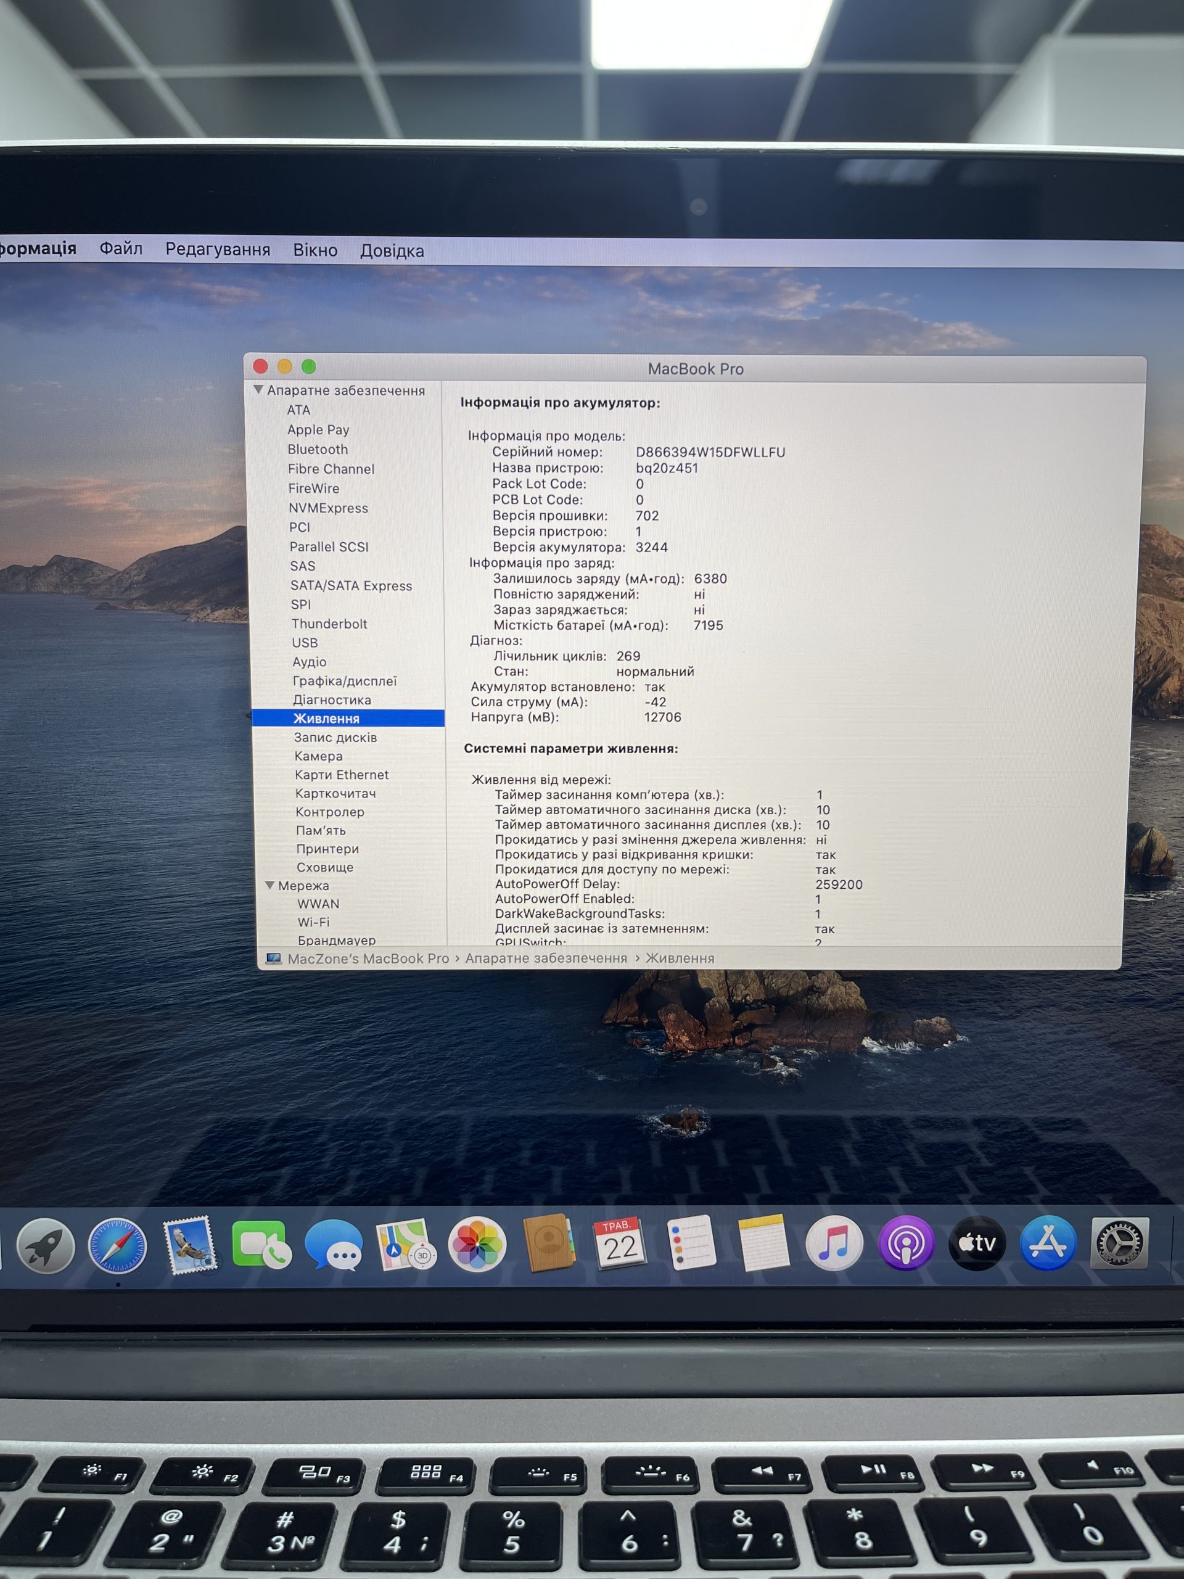Click the MacBook Pro window title bar
The width and height of the screenshot is (1184, 1579).
coord(695,368)
